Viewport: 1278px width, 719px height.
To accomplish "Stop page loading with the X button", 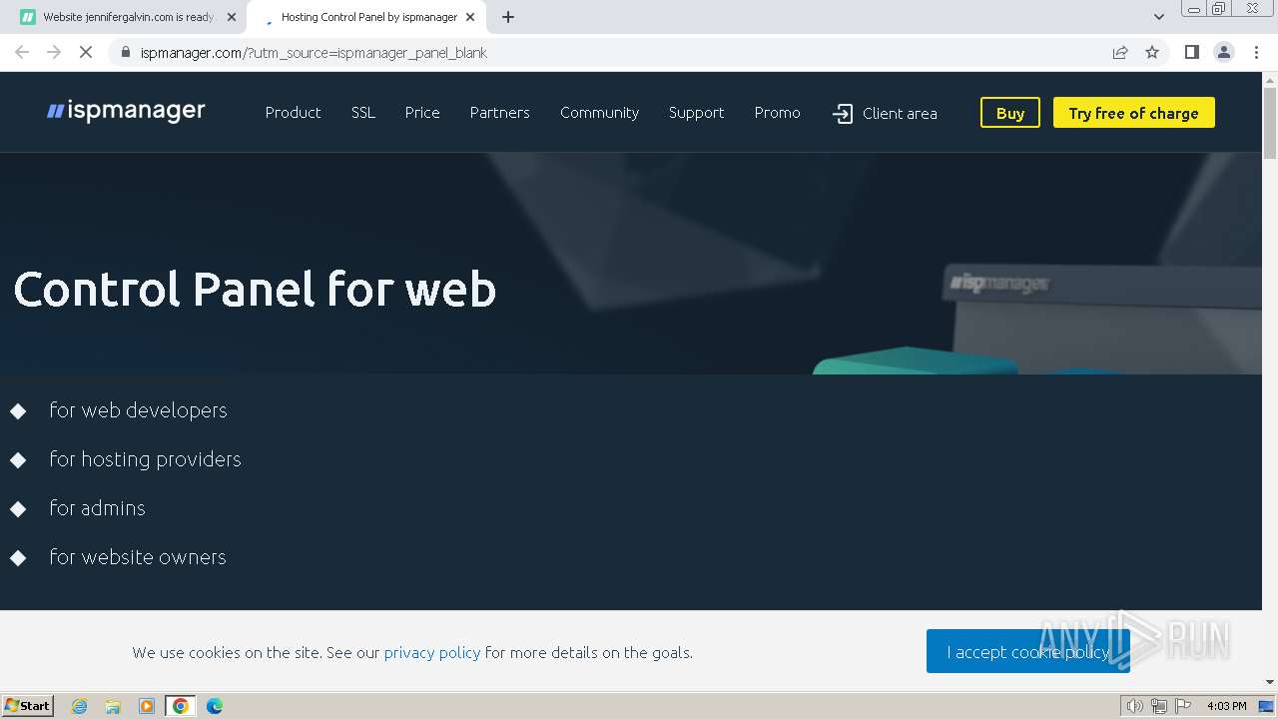I will (86, 52).
